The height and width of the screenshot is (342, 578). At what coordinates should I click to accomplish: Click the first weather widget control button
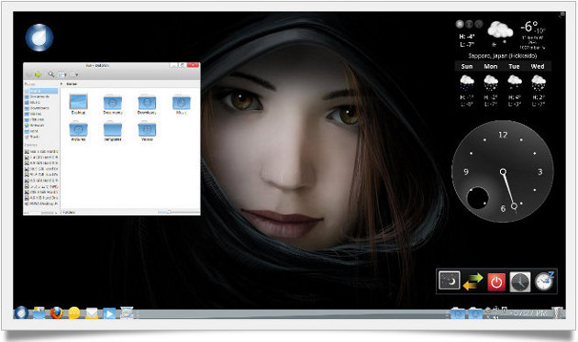(x=460, y=24)
